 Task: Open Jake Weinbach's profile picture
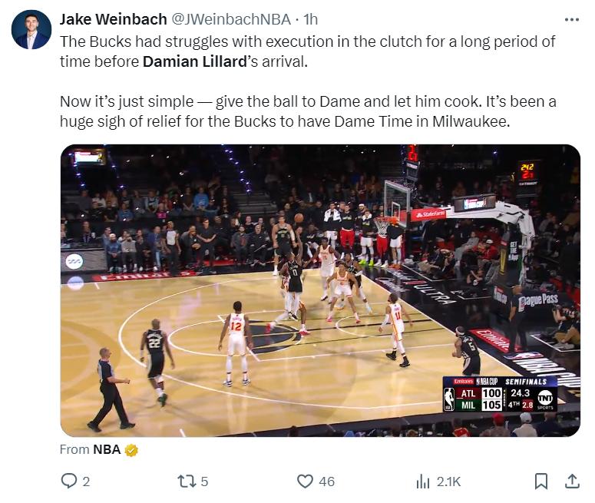click(31, 30)
